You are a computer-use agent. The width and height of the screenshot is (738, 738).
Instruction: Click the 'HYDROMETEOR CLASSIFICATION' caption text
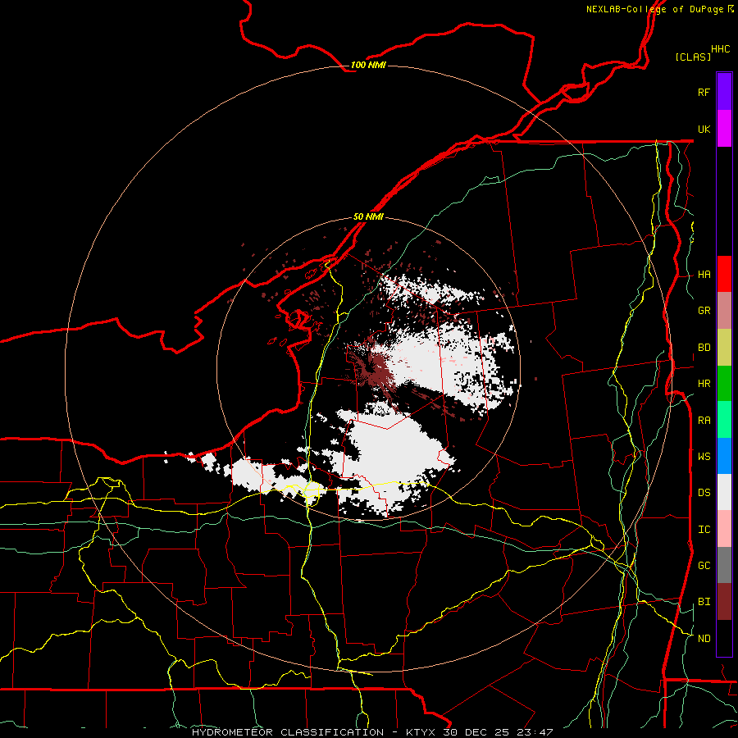(x=288, y=732)
